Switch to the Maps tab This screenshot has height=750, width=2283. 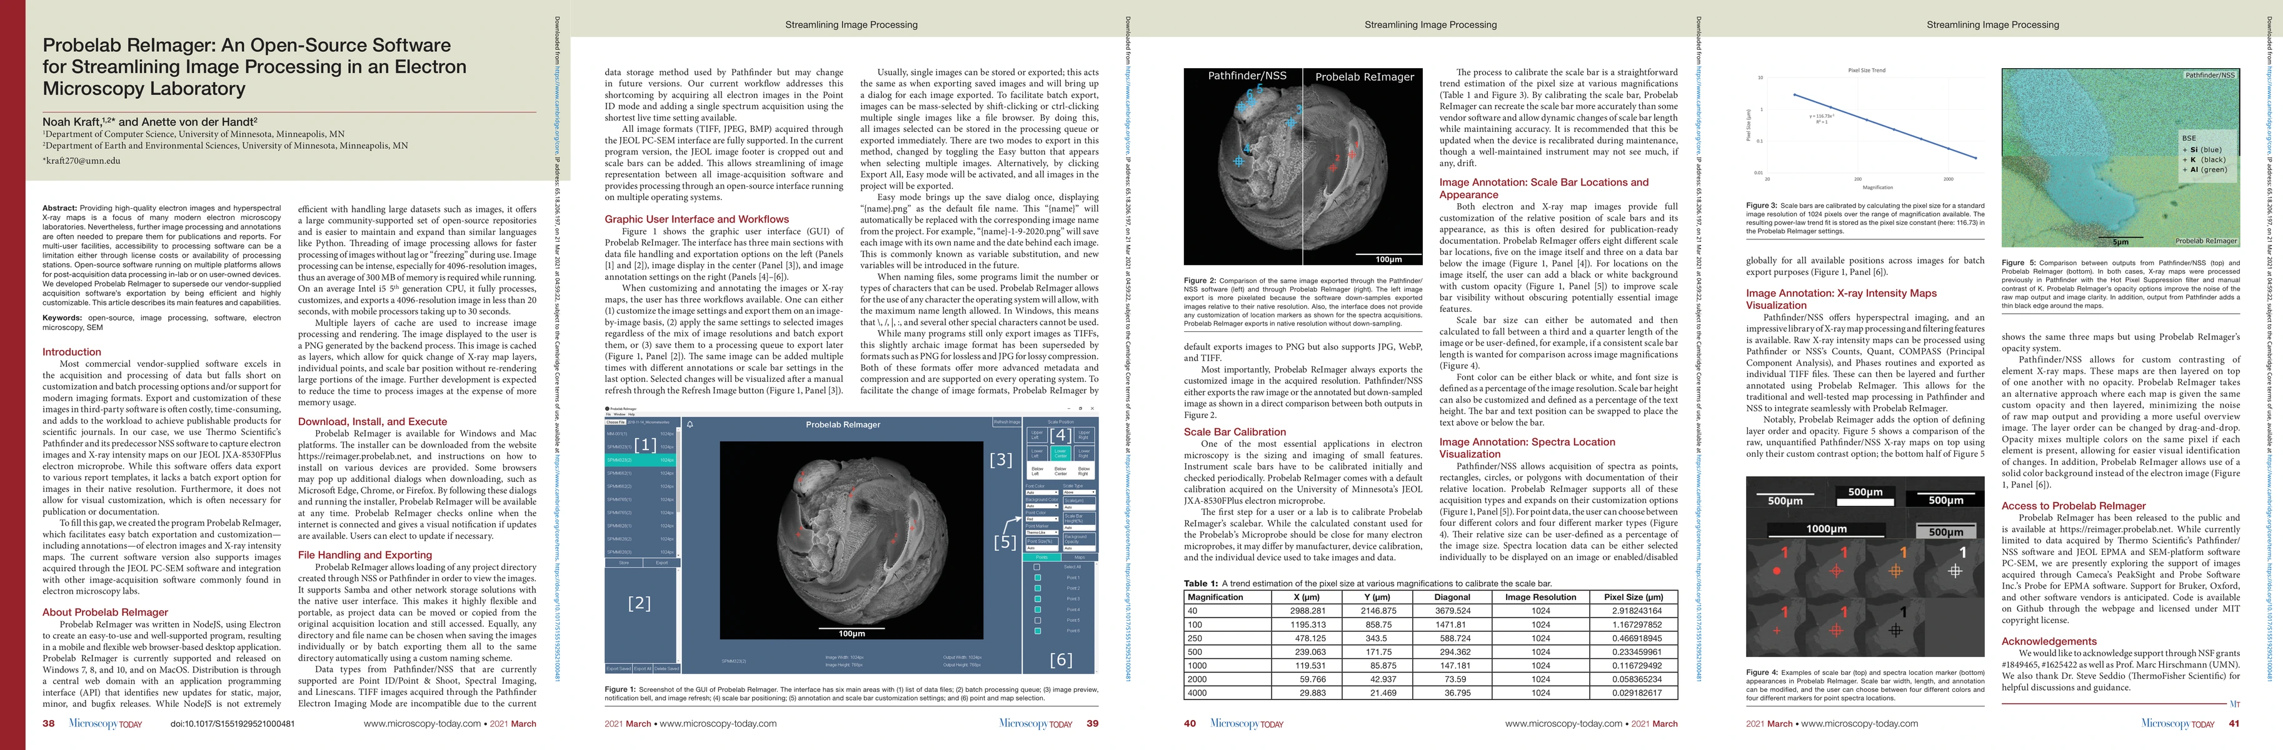(1080, 557)
